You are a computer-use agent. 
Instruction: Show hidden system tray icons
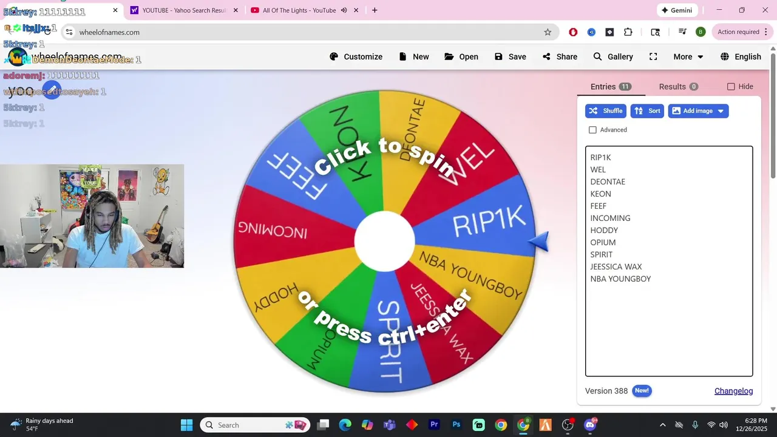(x=662, y=425)
